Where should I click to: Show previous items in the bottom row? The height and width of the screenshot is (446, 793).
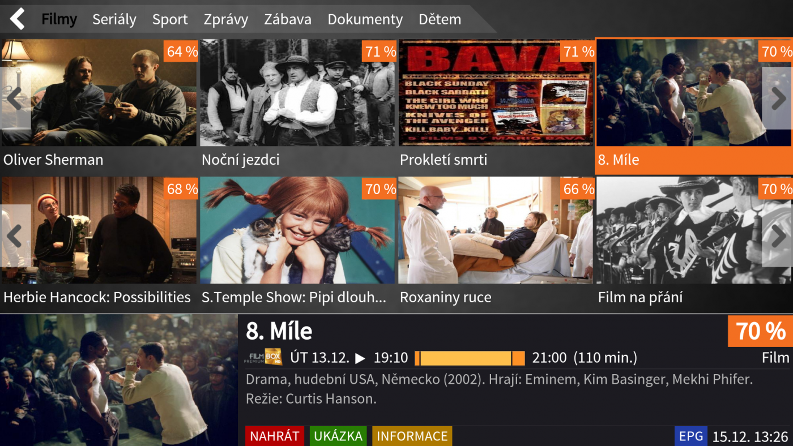coord(15,236)
